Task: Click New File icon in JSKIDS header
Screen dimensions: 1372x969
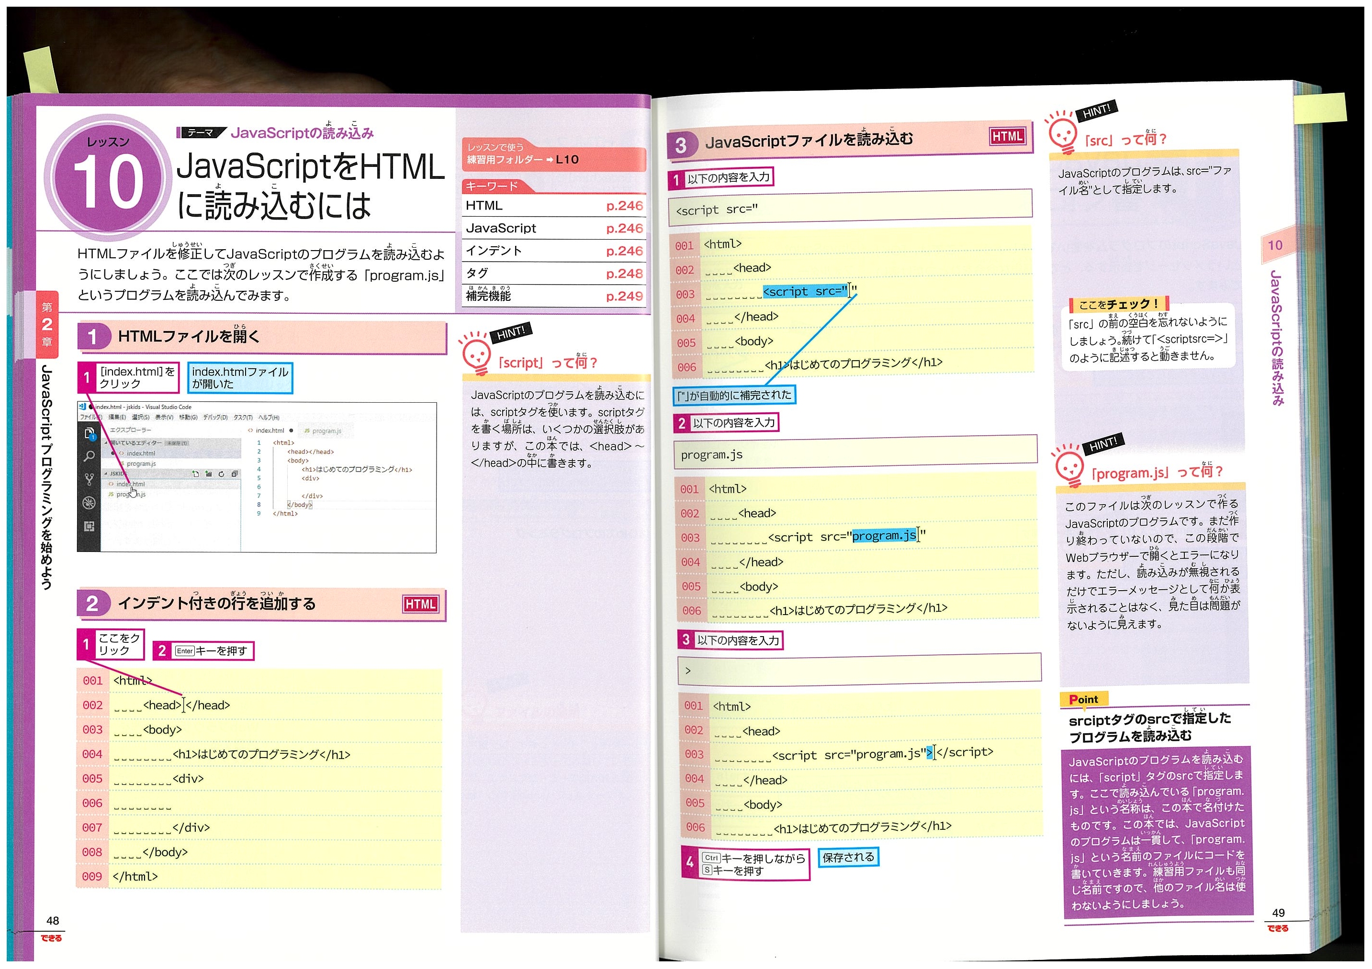Action: coord(196,474)
